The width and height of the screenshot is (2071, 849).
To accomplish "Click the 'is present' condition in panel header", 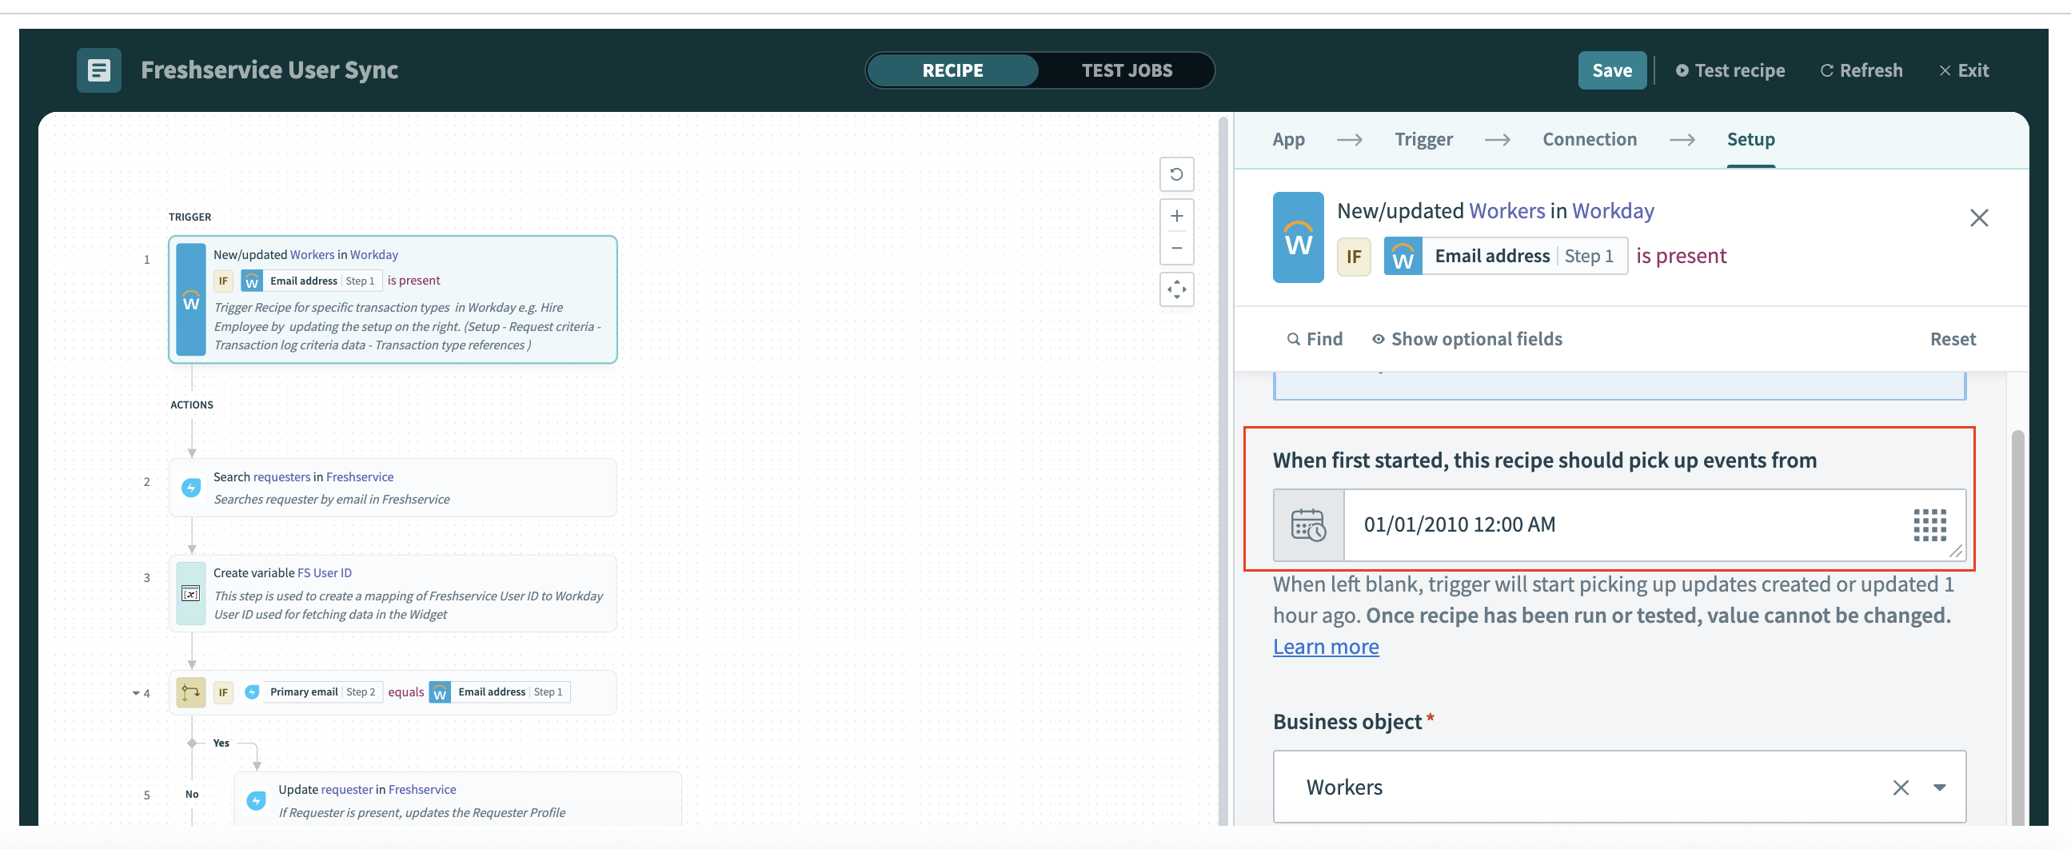I will tap(1681, 257).
